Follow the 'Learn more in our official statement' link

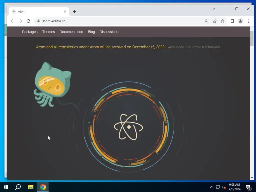pos(193,47)
